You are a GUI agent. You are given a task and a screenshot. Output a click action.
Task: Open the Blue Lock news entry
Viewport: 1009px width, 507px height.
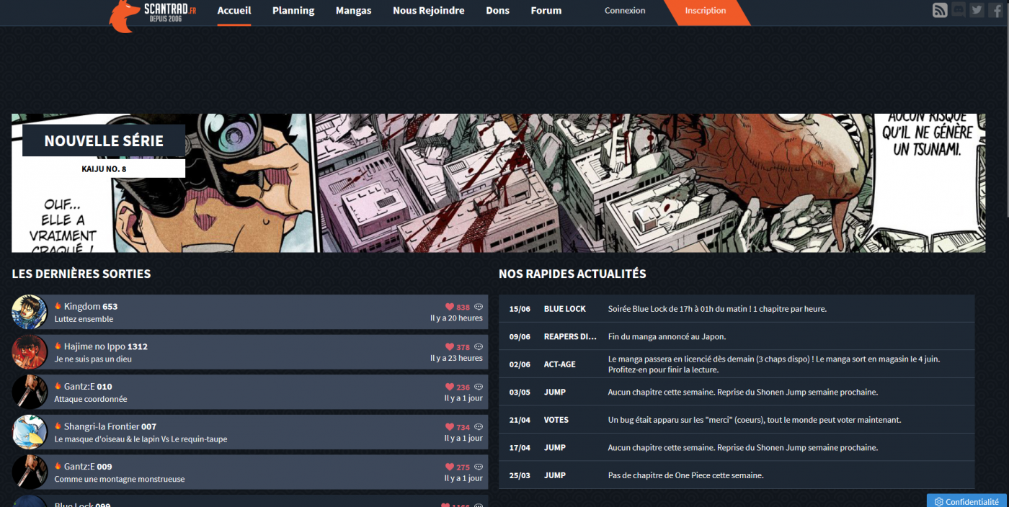(x=737, y=309)
